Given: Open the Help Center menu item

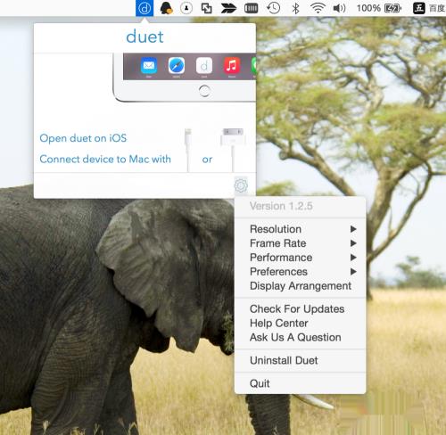Looking at the screenshot, I should [301, 324].
